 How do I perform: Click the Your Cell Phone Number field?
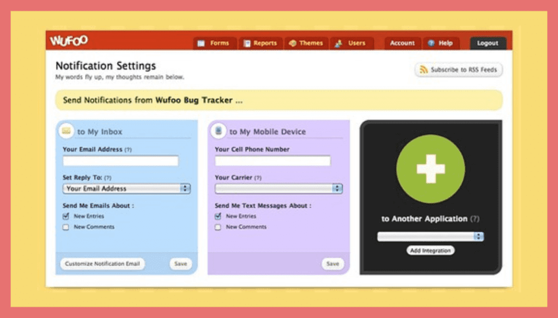click(272, 161)
